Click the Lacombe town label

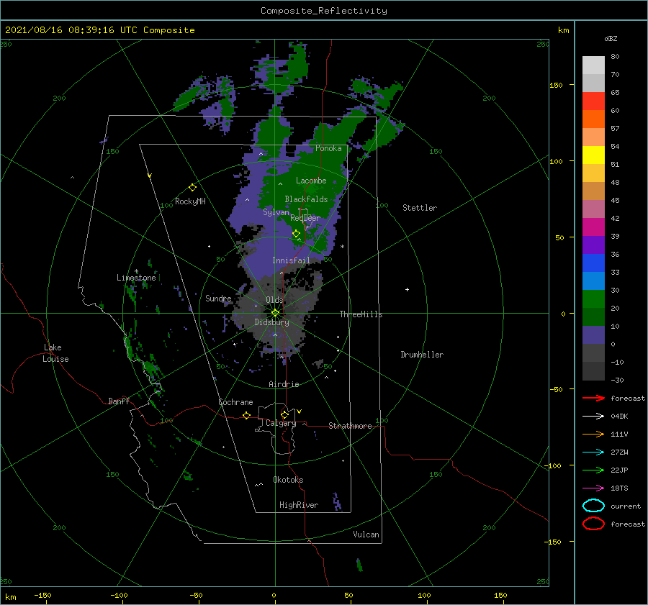click(311, 181)
